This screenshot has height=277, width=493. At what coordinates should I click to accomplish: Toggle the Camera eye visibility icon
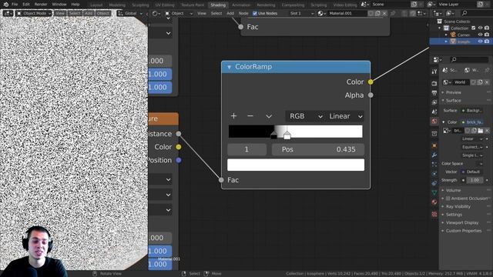tap(480, 35)
